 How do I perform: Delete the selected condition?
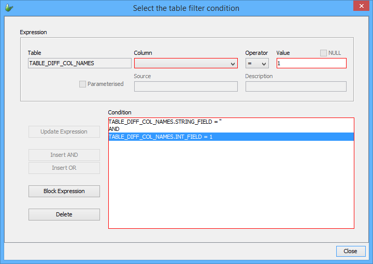pos(64,214)
